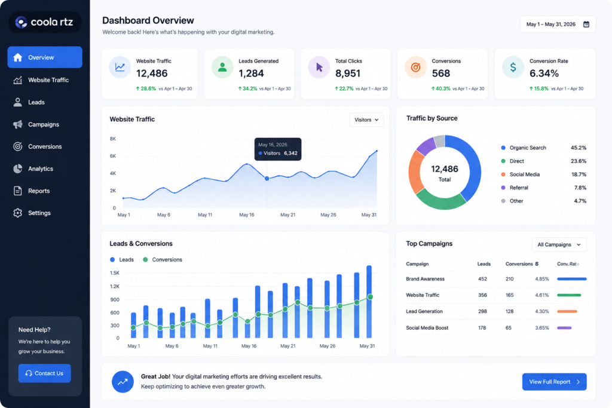The height and width of the screenshot is (408, 612).
Task: Click the last conversions point on May 31
Action: (371, 297)
